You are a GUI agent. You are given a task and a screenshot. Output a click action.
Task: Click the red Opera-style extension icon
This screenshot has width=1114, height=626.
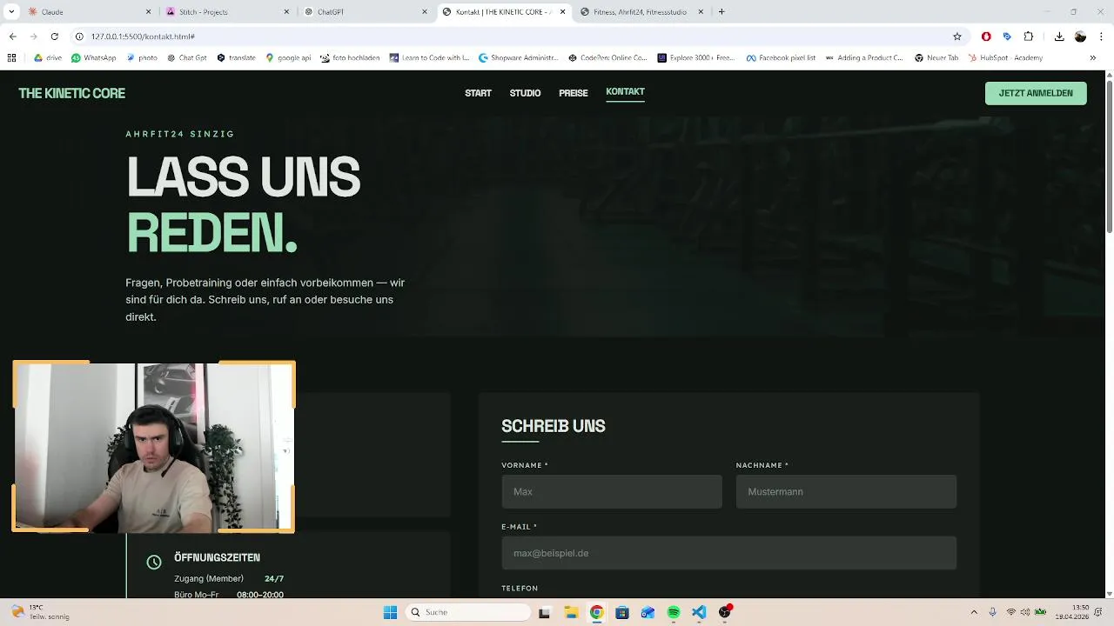tap(986, 37)
